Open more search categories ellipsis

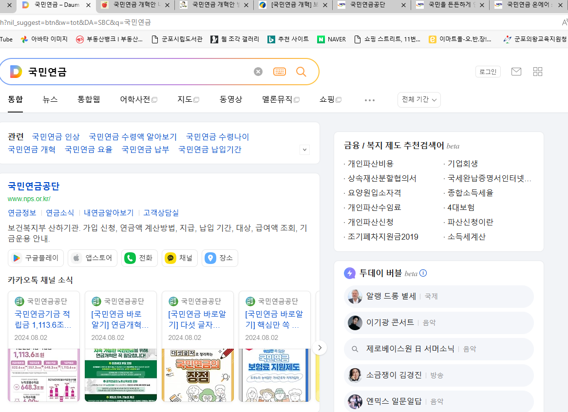click(369, 100)
